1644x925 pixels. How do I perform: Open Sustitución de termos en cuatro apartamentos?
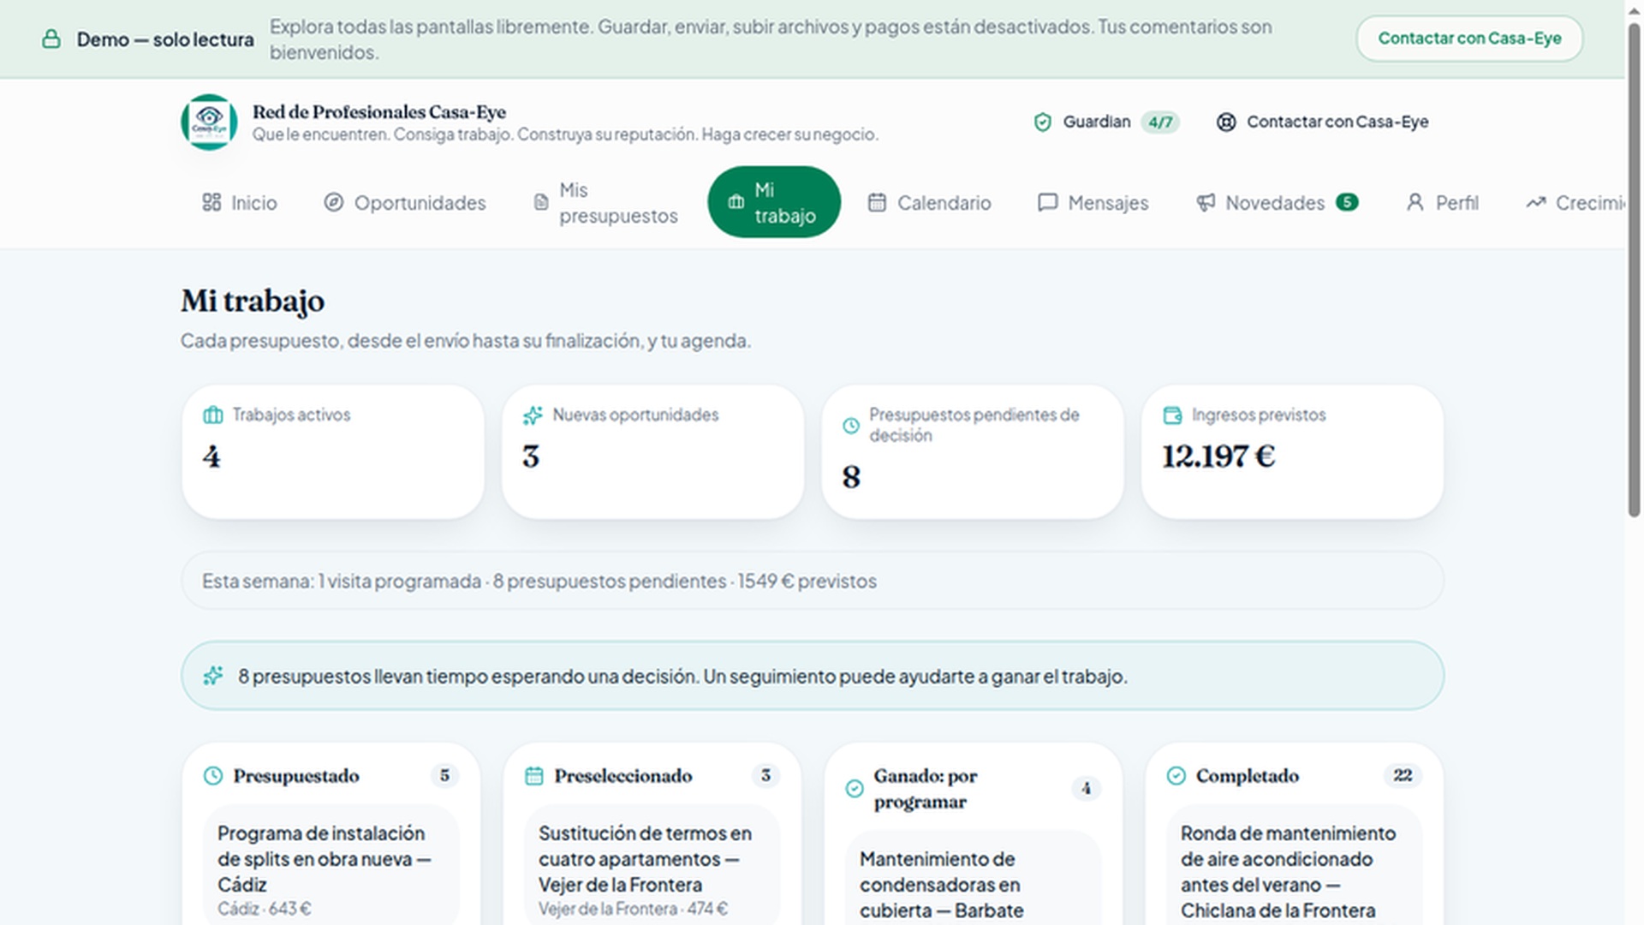[652, 865]
